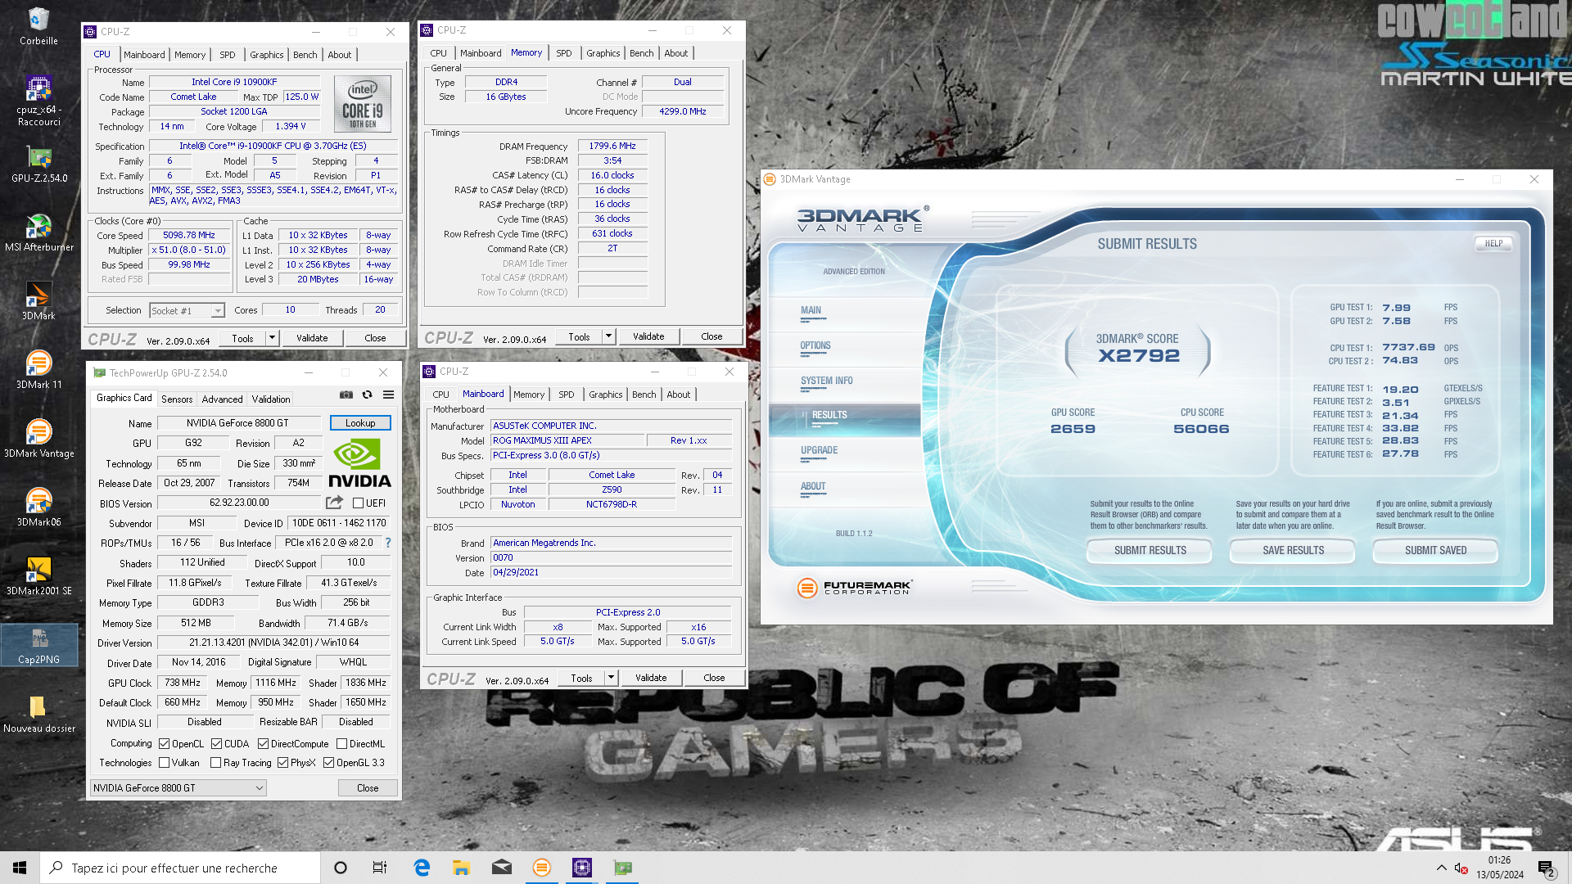Open the Socket #1 selection dropdown

pyautogui.click(x=187, y=311)
